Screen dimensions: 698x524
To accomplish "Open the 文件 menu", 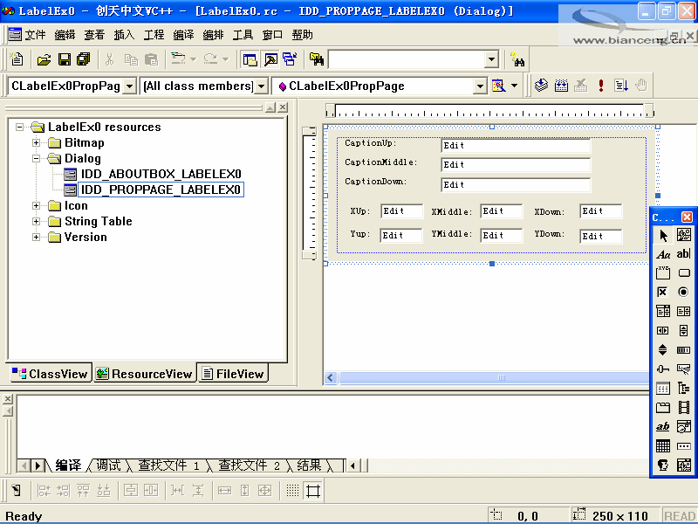I will point(35,34).
